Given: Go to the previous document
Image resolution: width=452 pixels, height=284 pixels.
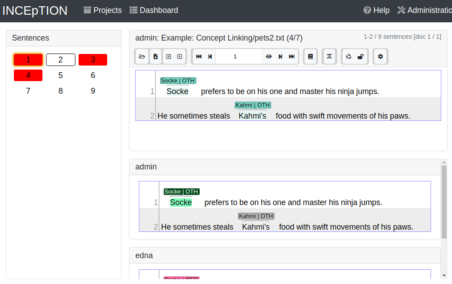Looking at the screenshot, I should tap(168, 56).
